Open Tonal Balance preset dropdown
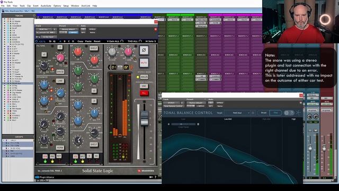 tap(197, 103)
